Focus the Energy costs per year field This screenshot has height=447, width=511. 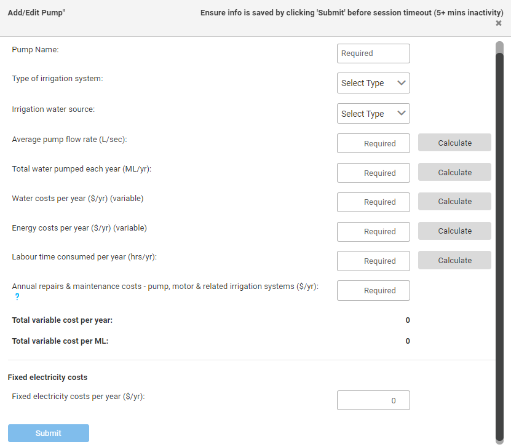point(373,232)
